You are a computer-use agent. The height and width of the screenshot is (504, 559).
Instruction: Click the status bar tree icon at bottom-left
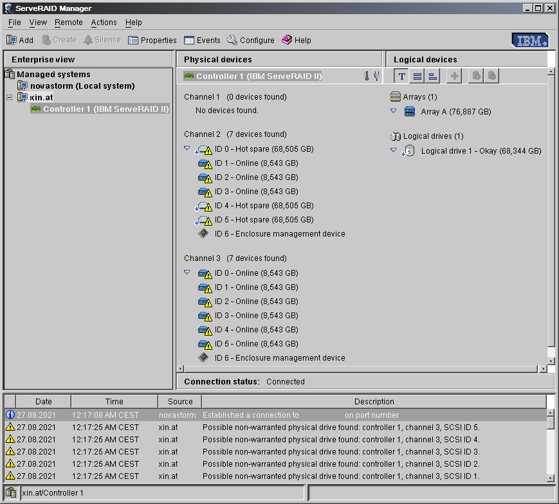11,493
